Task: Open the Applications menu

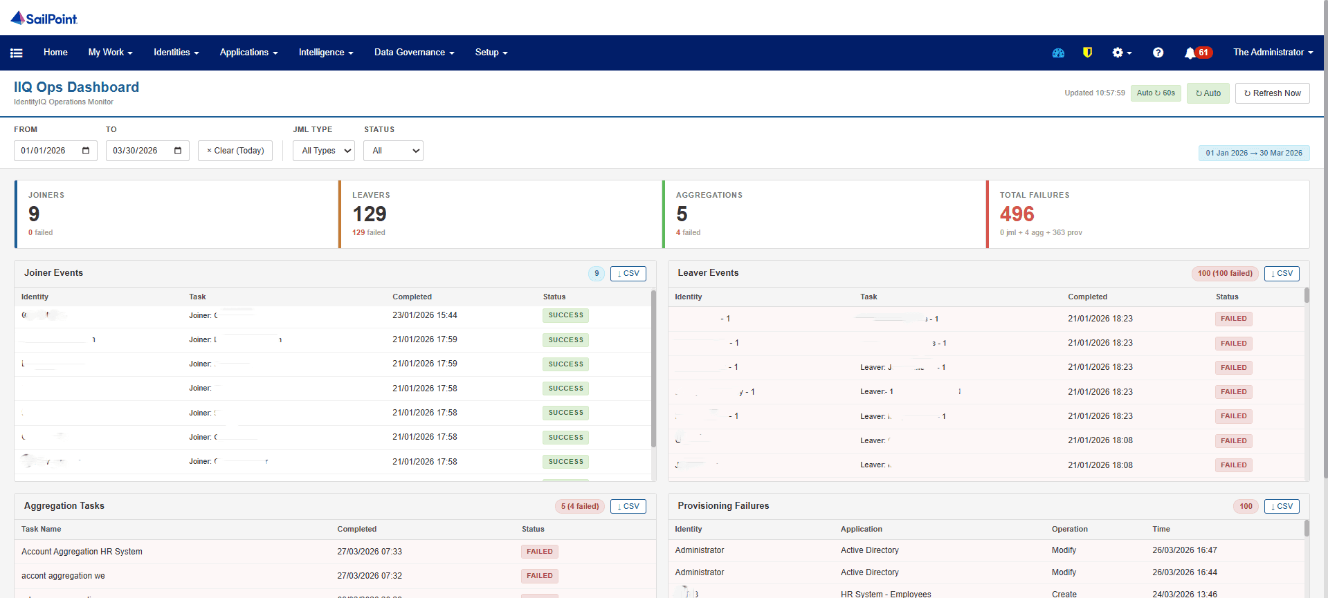Action: click(248, 53)
